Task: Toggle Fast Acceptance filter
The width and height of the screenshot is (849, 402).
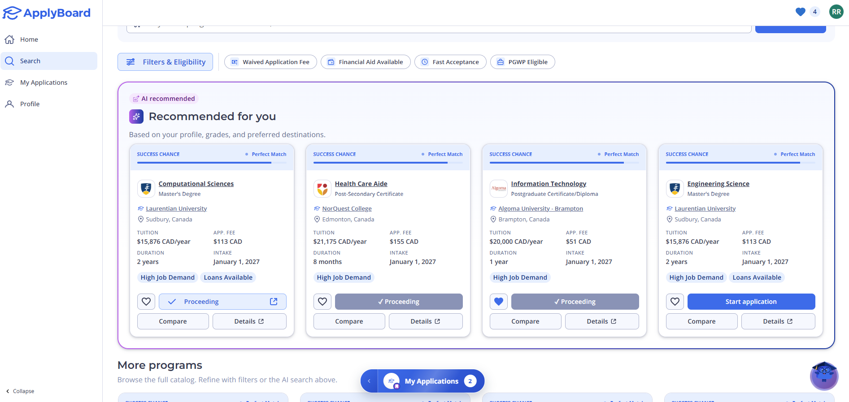Action: pyautogui.click(x=450, y=62)
